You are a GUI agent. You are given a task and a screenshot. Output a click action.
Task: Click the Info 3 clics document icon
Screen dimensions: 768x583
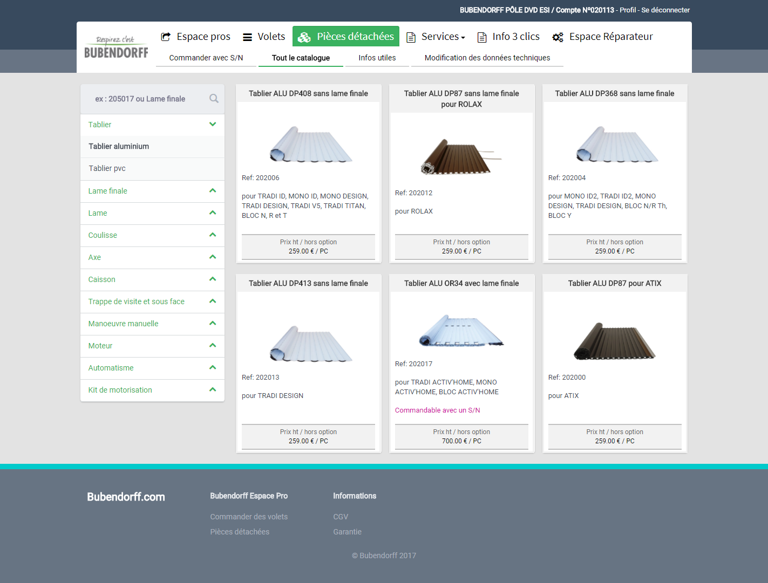(482, 37)
